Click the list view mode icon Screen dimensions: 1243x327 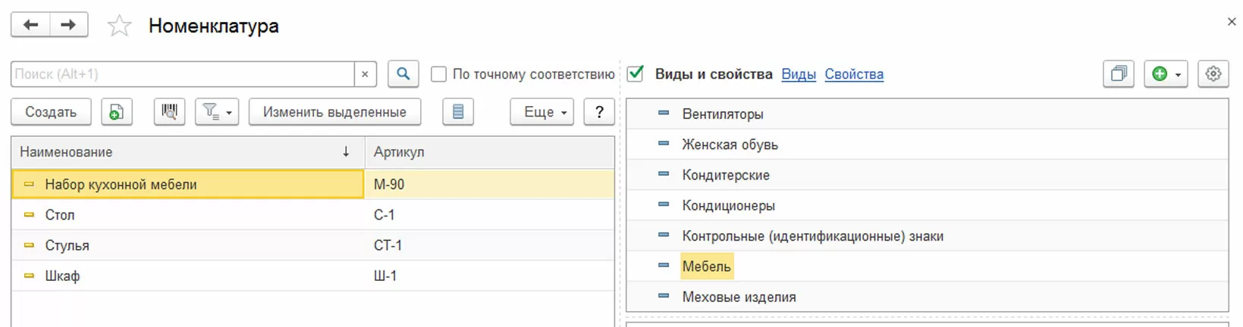click(458, 112)
